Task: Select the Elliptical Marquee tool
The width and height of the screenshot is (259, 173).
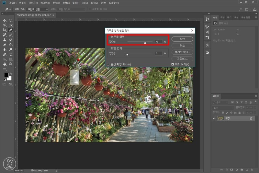Action: [x=11, y=20]
